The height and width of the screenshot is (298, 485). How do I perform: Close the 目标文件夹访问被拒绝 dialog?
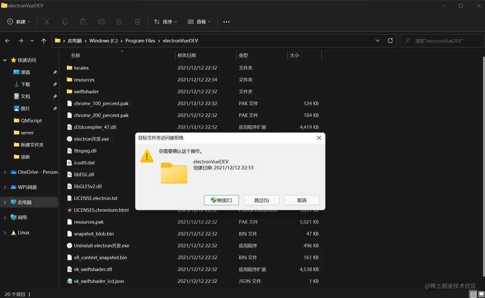(319, 138)
